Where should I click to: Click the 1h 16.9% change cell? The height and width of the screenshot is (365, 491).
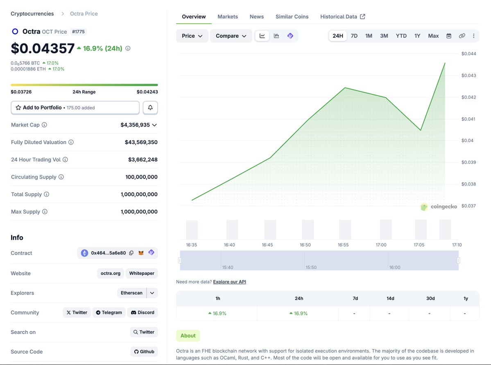[x=217, y=313]
